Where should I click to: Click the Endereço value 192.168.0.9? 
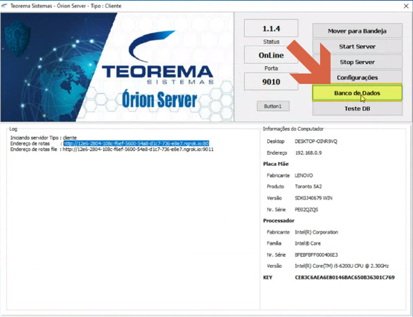(308, 153)
